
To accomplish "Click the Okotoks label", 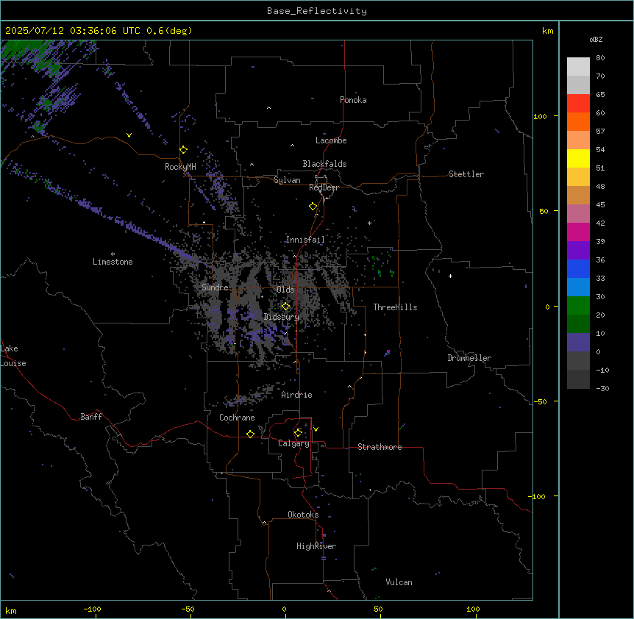I will (x=303, y=515).
